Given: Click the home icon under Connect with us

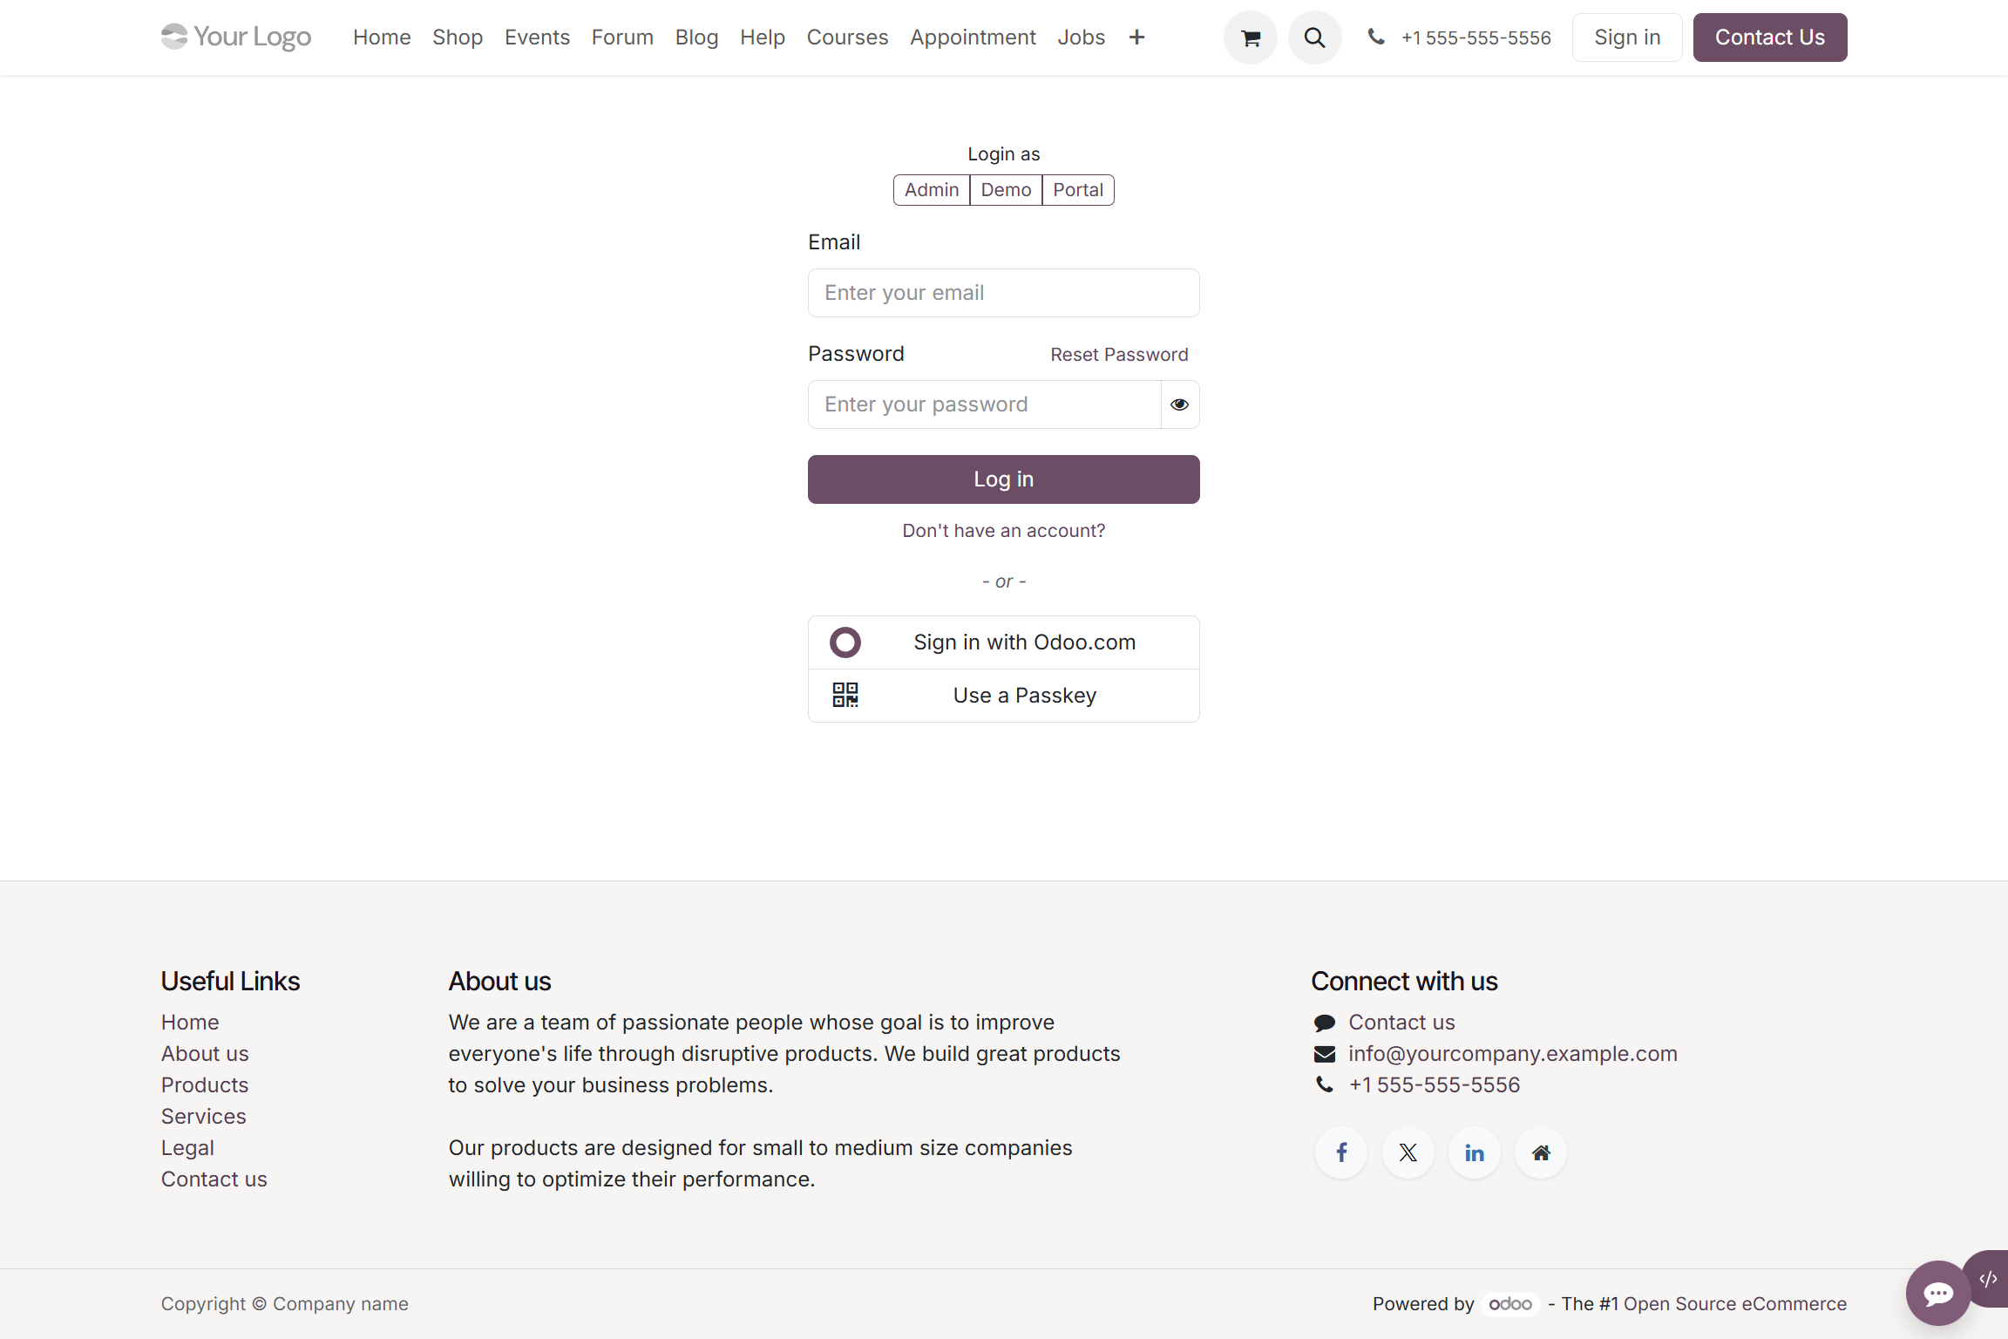Looking at the screenshot, I should click(x=1540, y=1152).
